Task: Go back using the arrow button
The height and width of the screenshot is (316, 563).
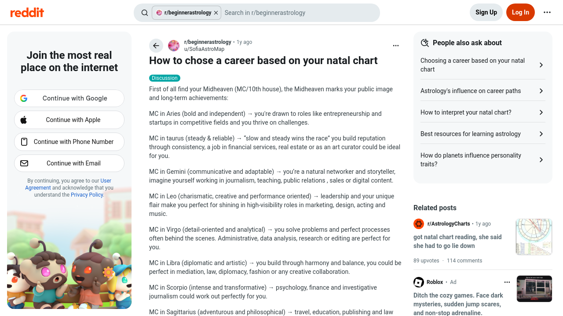Action: [x=156, y=46]
